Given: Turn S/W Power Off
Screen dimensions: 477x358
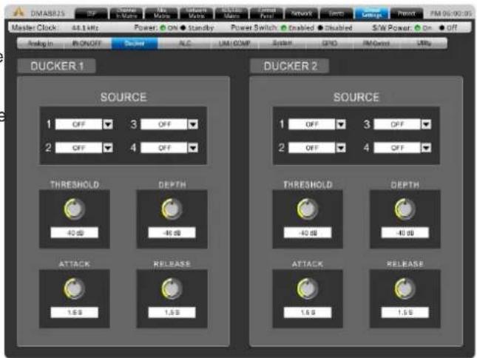Looking at the screenshot, I should [442, 28].
